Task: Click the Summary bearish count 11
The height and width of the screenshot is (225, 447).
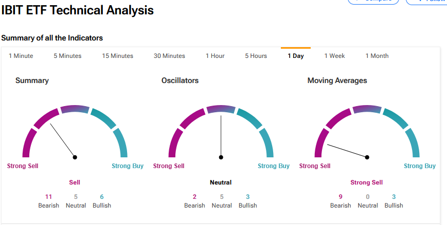Action: click(49, 196)
